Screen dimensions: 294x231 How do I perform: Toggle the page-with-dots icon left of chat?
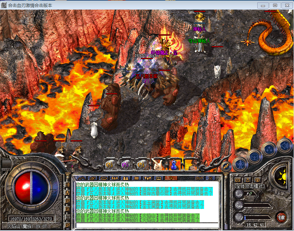point(68,209)
